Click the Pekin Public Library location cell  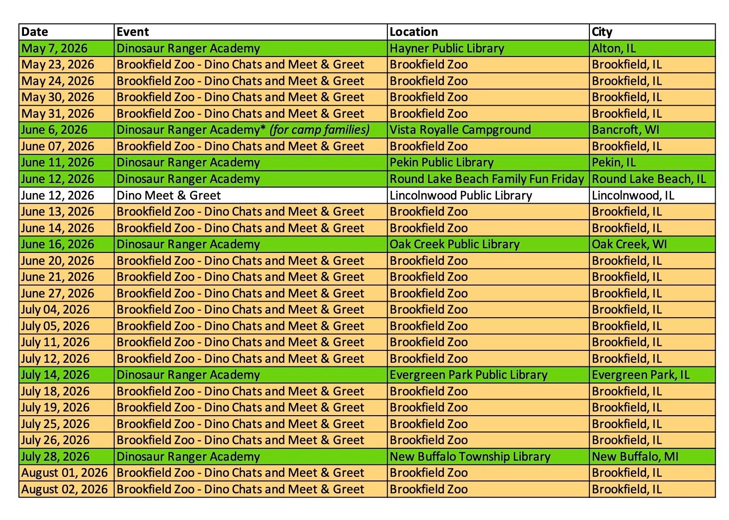pos(488,162)
